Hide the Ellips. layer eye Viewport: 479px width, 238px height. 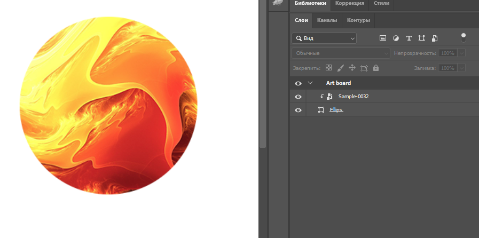point(298,110)
